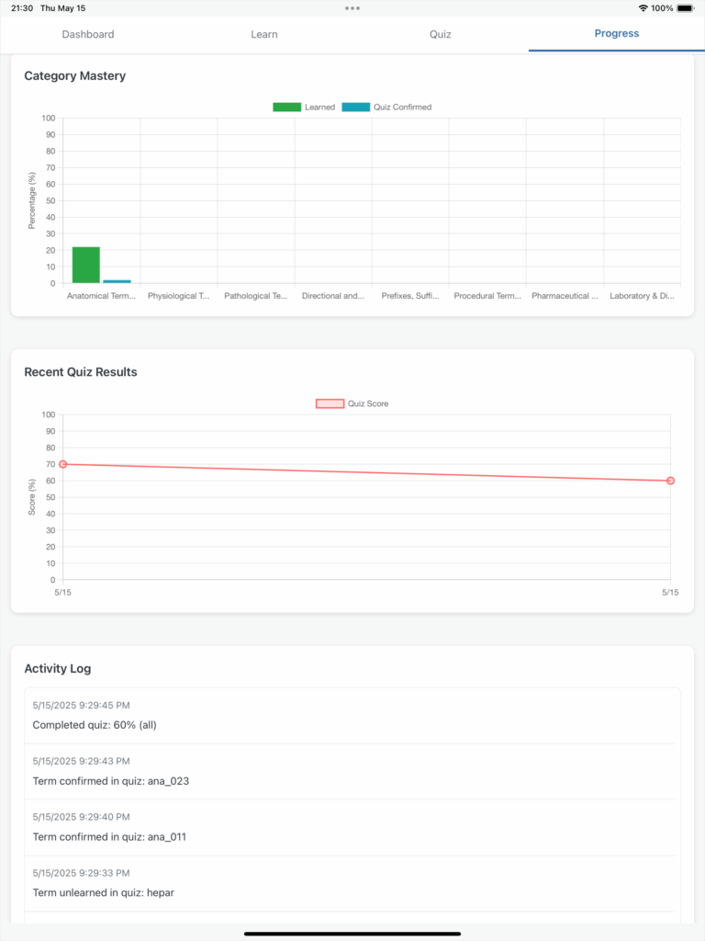Click the 'Procedural Term...' axis label
The height and width of the screenshot is (941, 705).
click(x=487, y=296)
